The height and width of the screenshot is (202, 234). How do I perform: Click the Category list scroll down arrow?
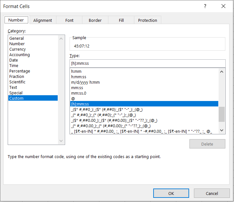(62, 141)
